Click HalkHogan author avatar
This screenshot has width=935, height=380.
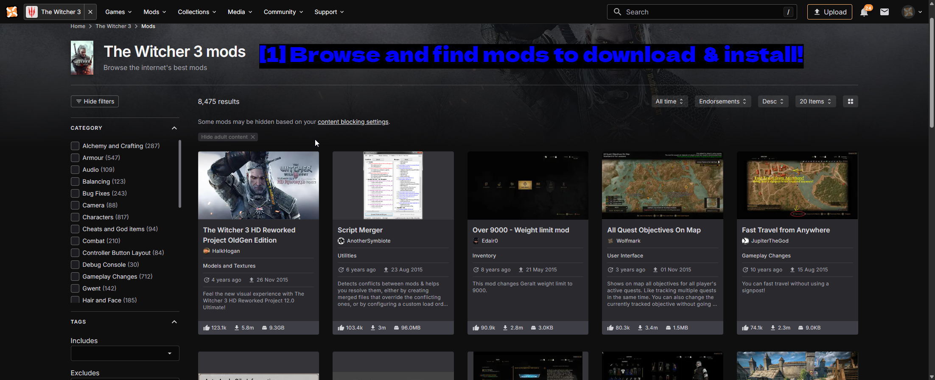pos(207,251)
